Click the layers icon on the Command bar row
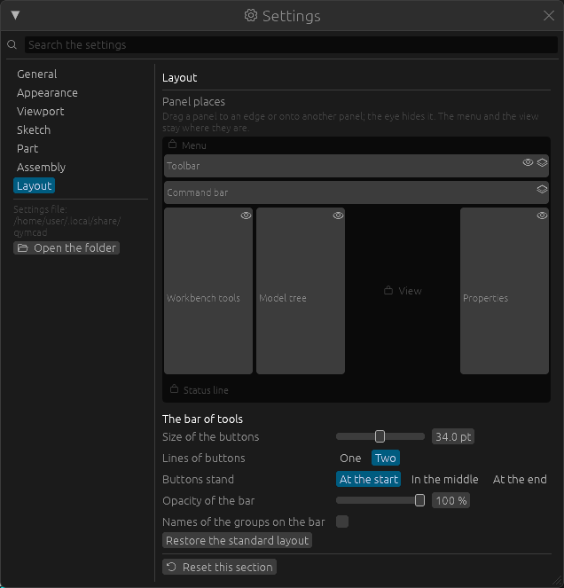564x588 pixels. click(x=542, y=190)
